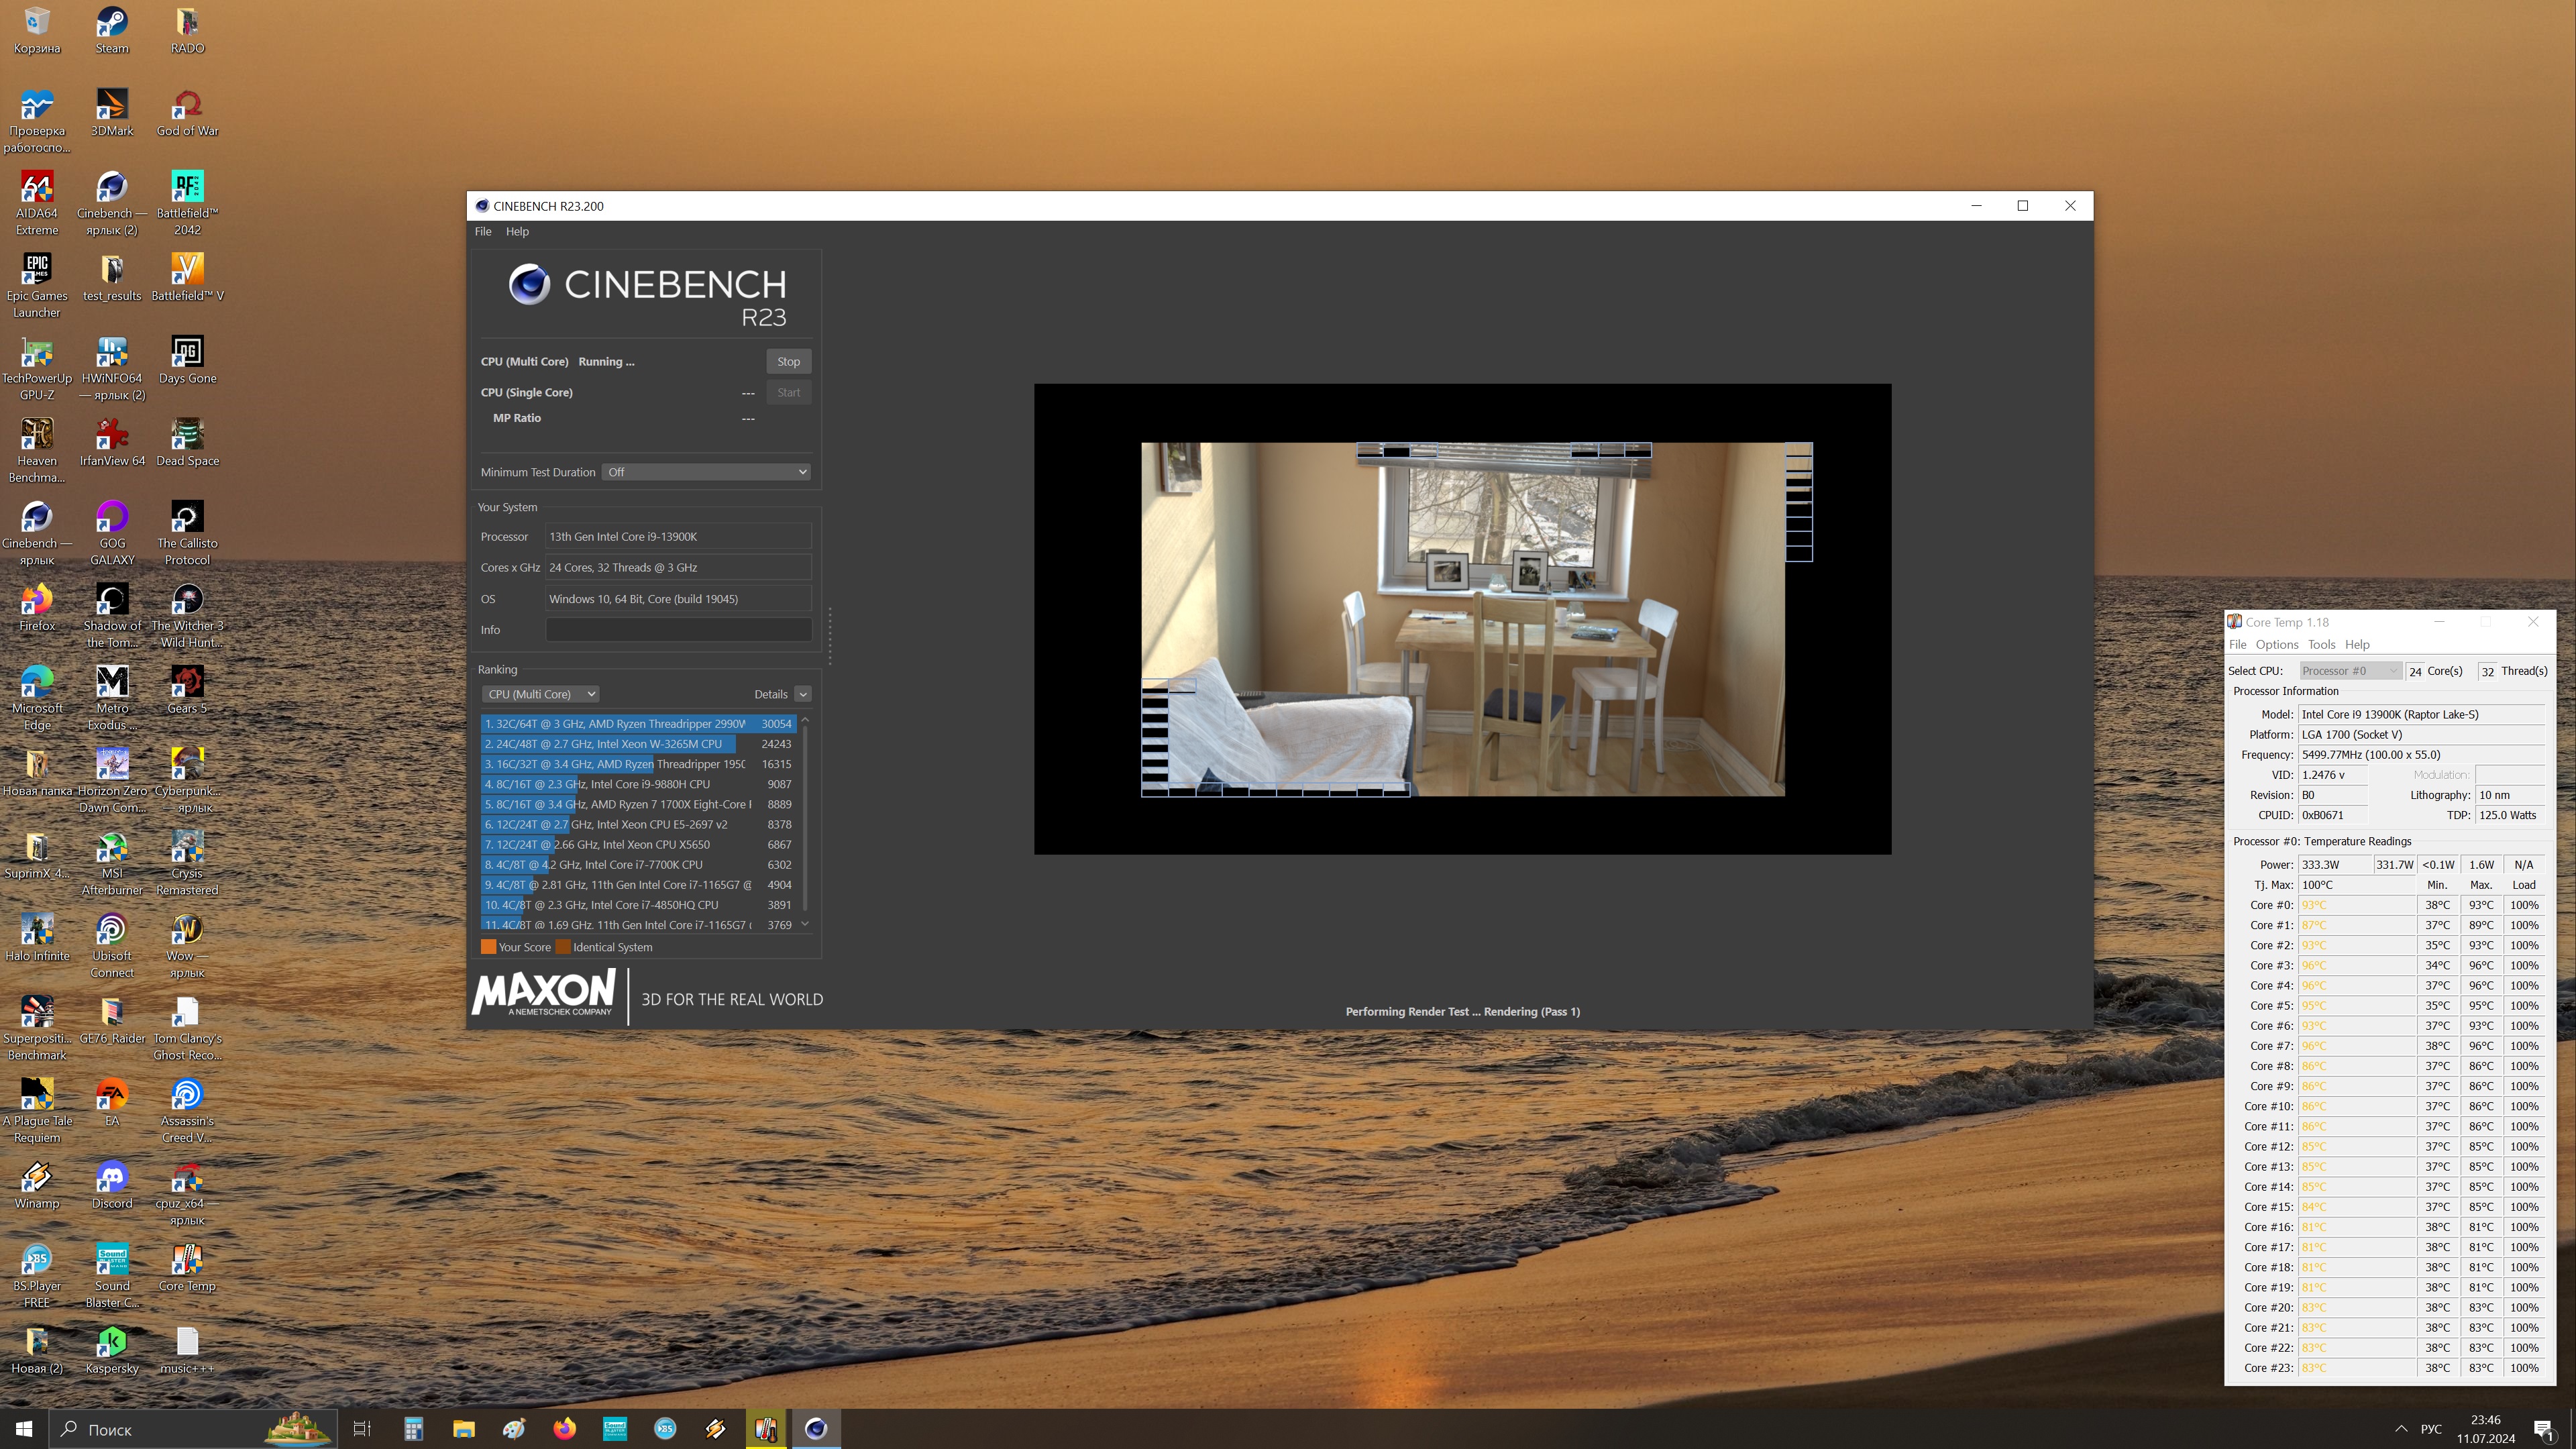Open the MSI Afterburner desktop icon
Image resolution: width=2576 pixels, height=1449 pixels.
point(112,848)
